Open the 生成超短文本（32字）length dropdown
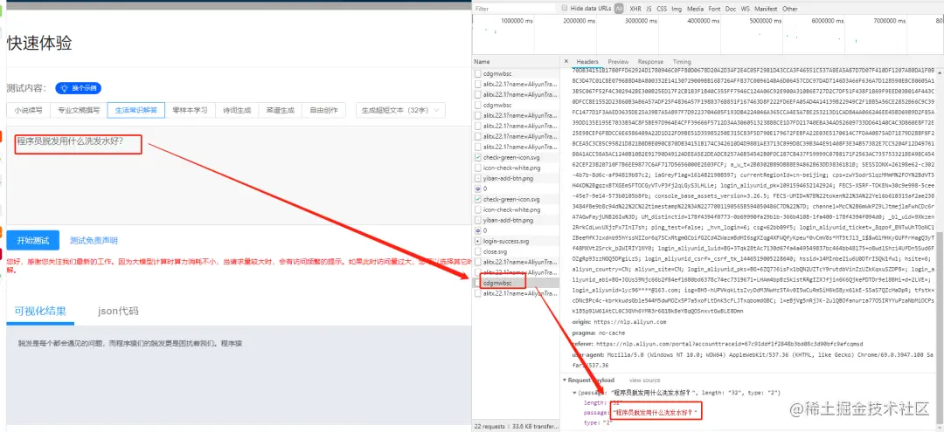944x432 pixels. point(400,110)
